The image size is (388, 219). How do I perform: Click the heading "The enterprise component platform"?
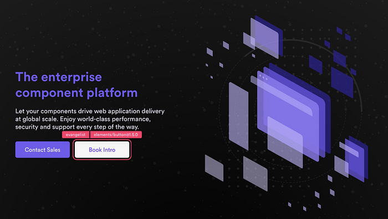(76, 85)
